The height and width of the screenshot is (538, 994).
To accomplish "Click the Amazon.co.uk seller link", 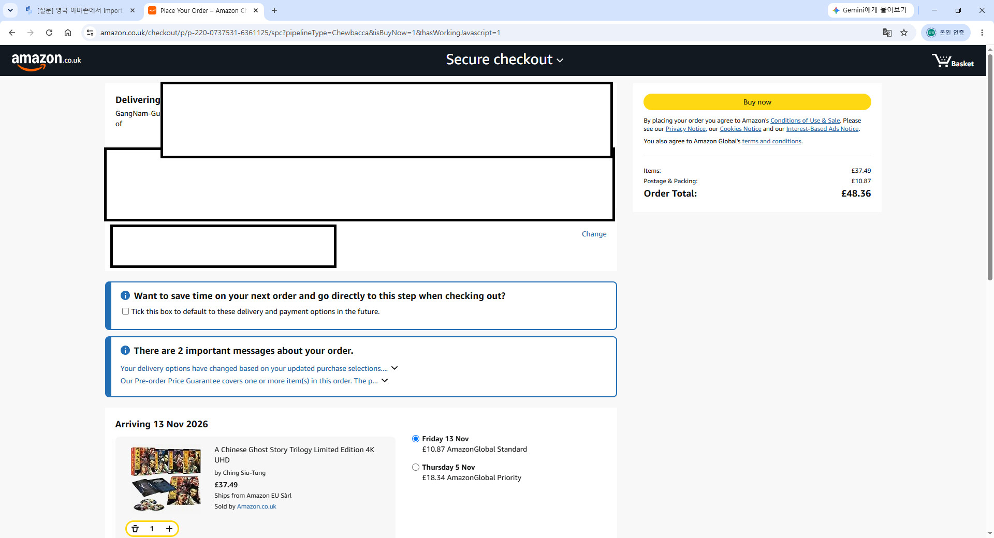I will click(257, 506).
